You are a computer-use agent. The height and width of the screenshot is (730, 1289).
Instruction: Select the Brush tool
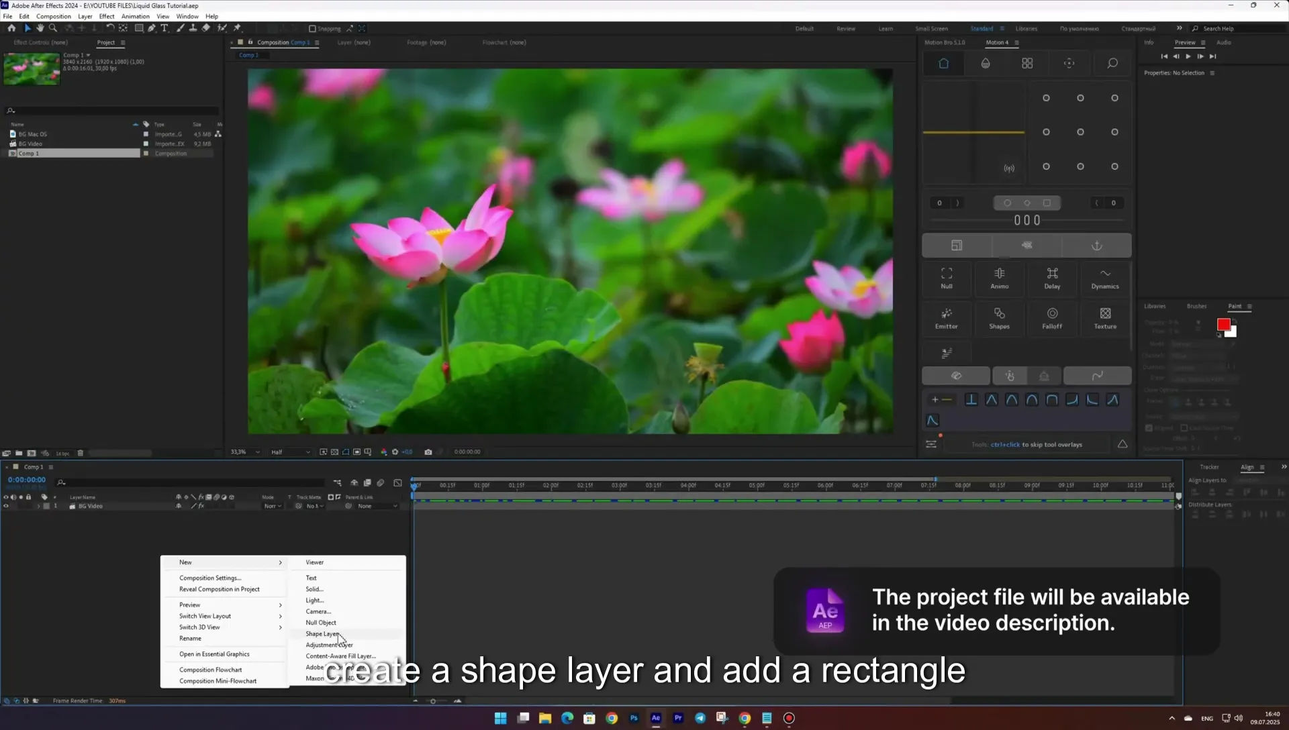click(x=181, y=28)
